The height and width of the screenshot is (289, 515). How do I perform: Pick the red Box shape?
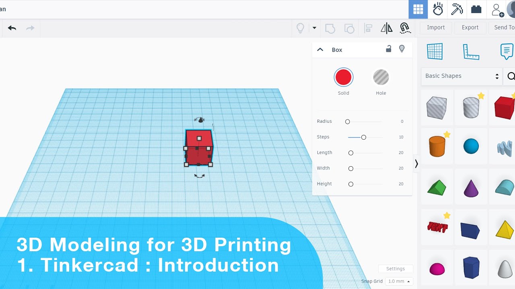505,108
